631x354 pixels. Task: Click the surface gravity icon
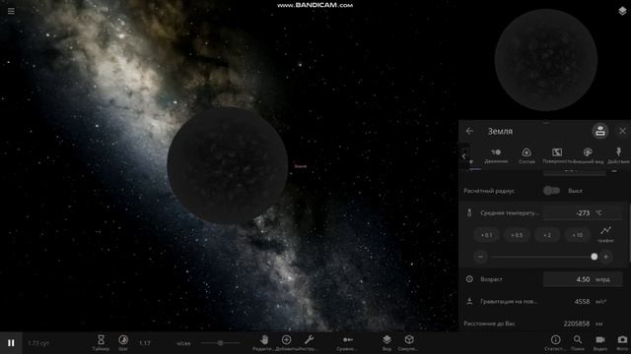pyautogui.click(x=469, y=301)
